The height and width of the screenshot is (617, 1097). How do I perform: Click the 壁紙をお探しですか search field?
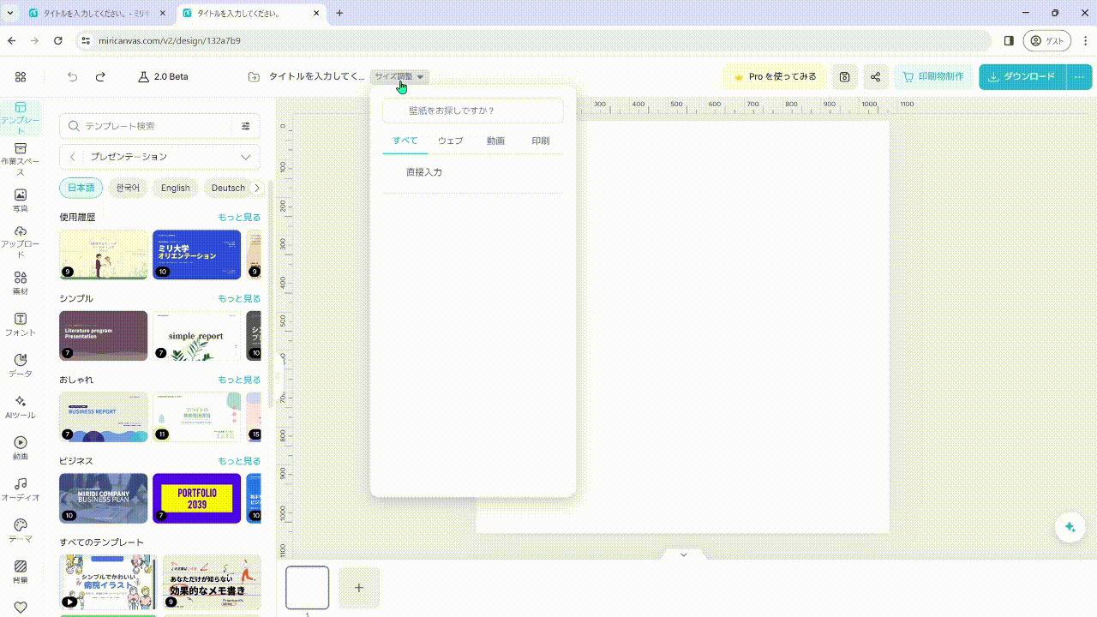[x=473, y=111]
